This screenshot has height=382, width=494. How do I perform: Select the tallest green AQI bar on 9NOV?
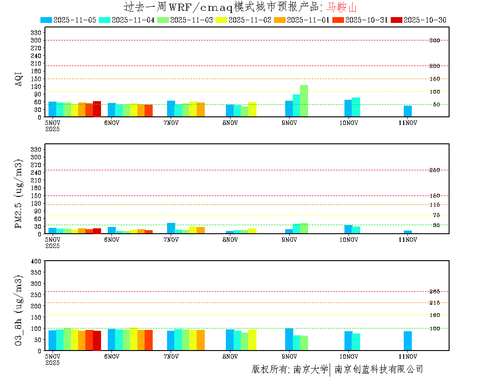pos(304,101)
